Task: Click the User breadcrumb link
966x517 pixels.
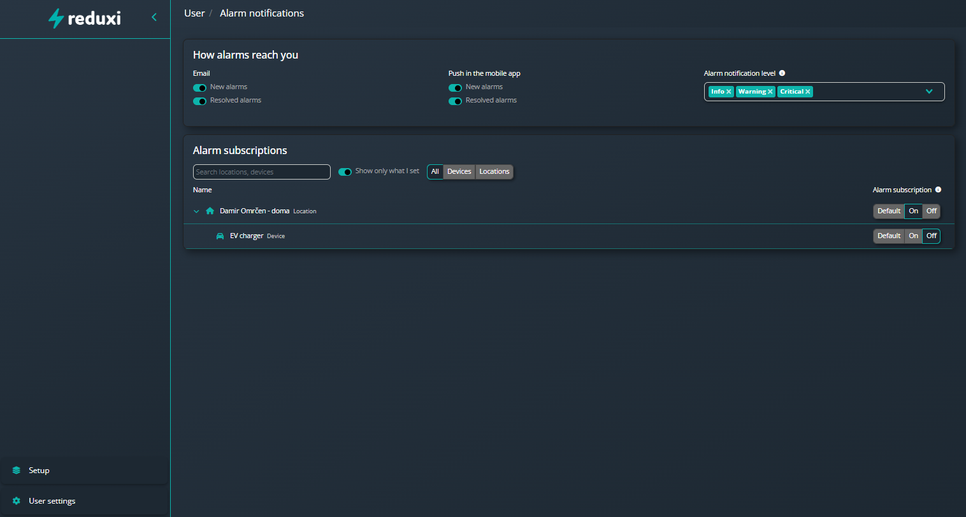Action: [x=194, y=13]
